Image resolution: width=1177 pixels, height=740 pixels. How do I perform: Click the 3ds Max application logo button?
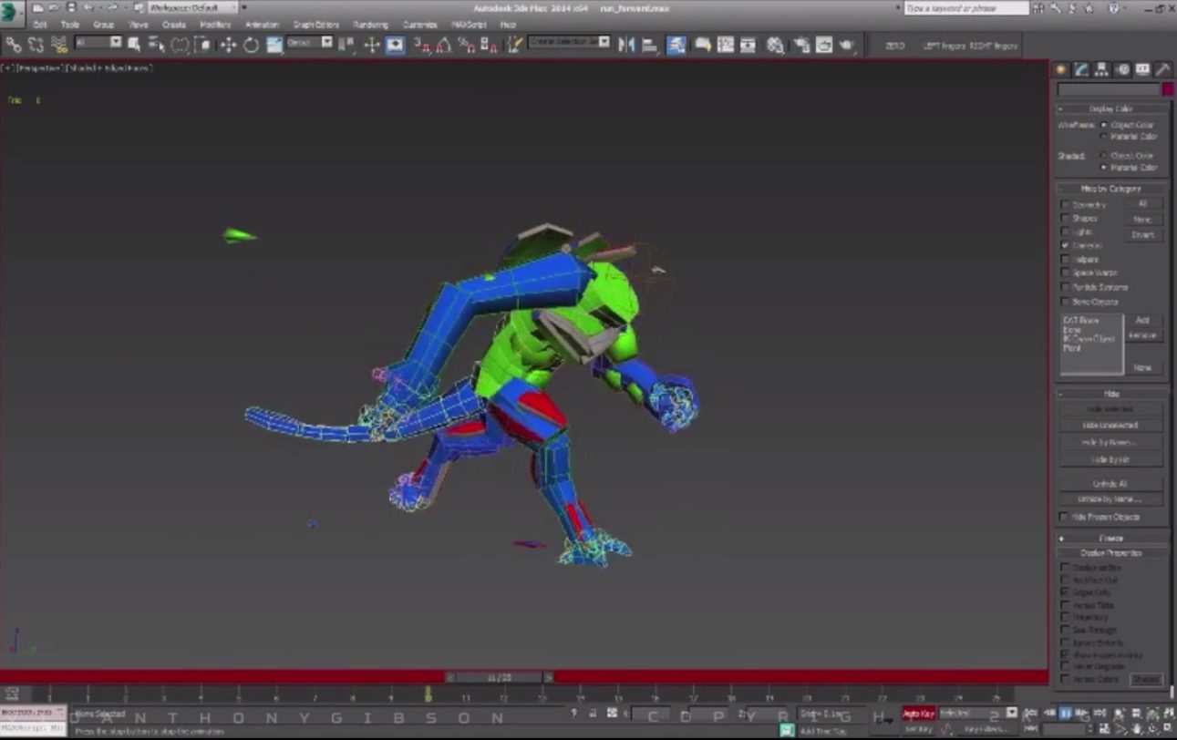pyautogui.click(x=13, y=14)
